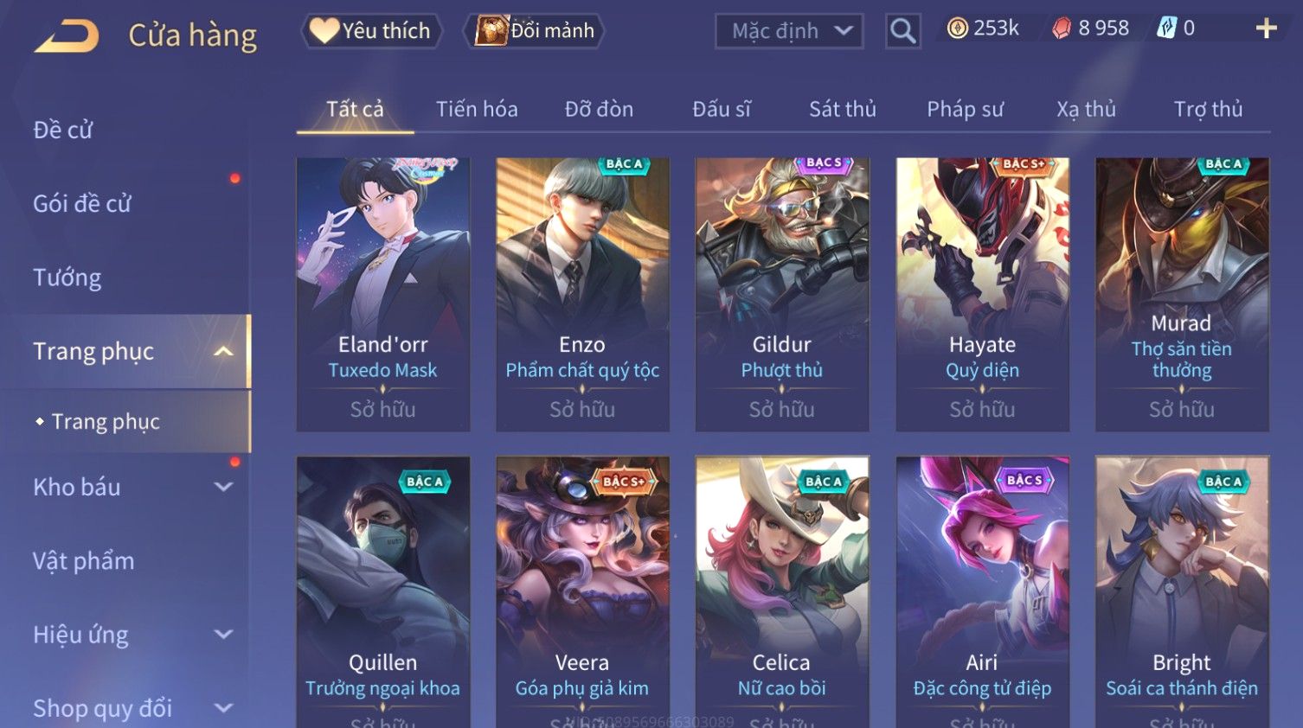Tap the red ruby currency icon
This screenshot has height=728, width=1303.
pos(1062,29)
